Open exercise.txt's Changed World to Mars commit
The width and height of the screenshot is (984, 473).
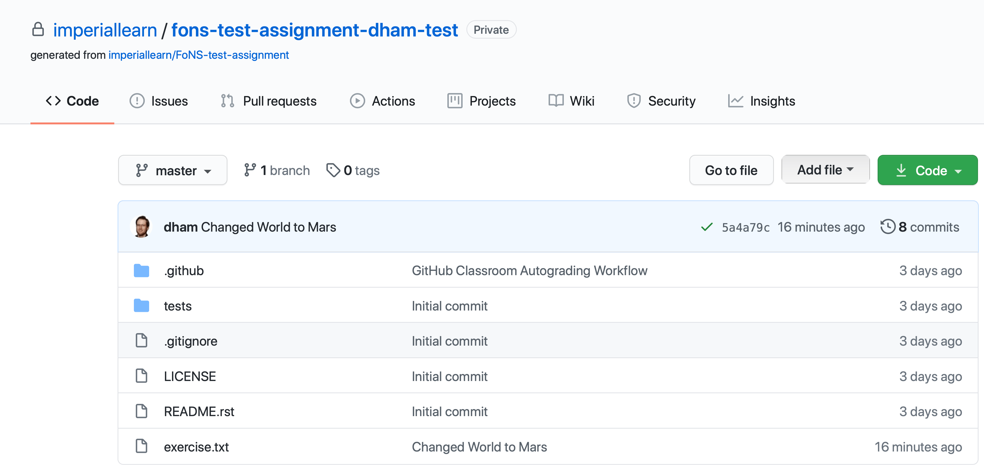[x=479, y=447]
